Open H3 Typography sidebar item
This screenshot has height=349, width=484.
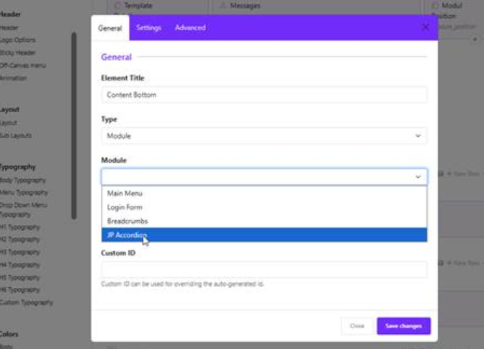(x=20, y=252)
